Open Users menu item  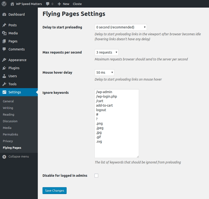[x=19, y=76]
